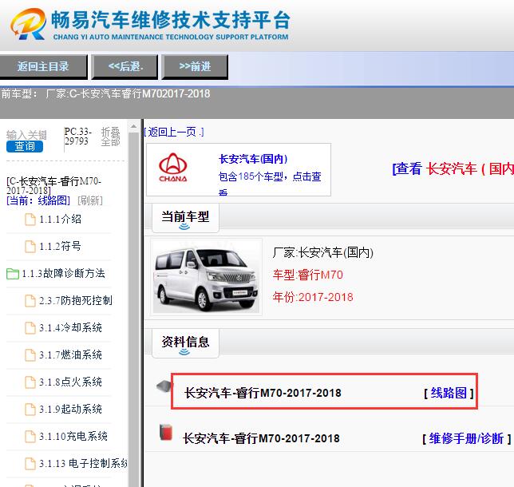
Task: Click the page icon beside 1.1.1介绍
Action: click(30, 220)
